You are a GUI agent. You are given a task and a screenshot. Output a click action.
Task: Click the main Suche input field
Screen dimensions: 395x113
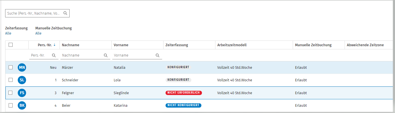[x=37, y=13]
